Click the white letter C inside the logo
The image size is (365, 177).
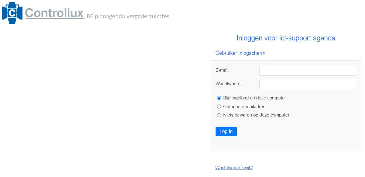(12, 13)
